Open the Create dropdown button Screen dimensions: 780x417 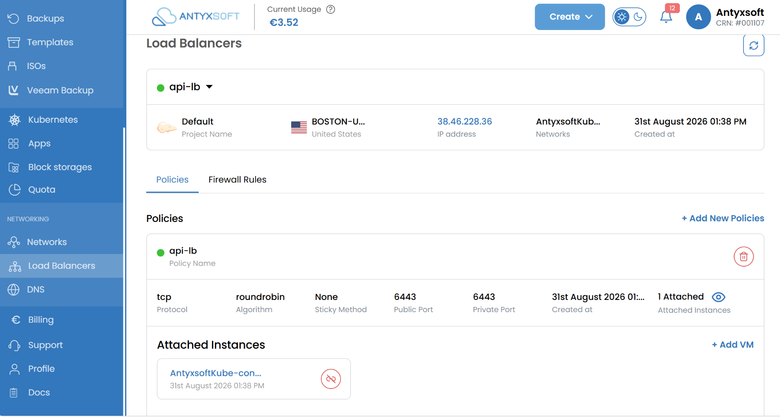570,17
